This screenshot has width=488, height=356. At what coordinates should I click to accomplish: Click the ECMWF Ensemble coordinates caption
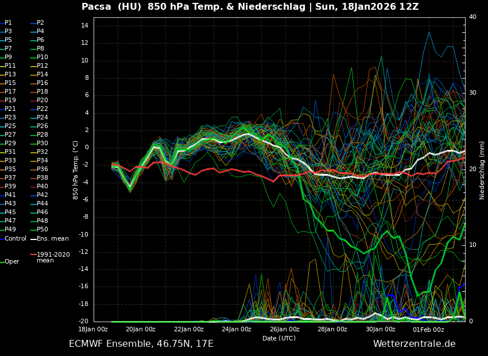pos(141,344)
